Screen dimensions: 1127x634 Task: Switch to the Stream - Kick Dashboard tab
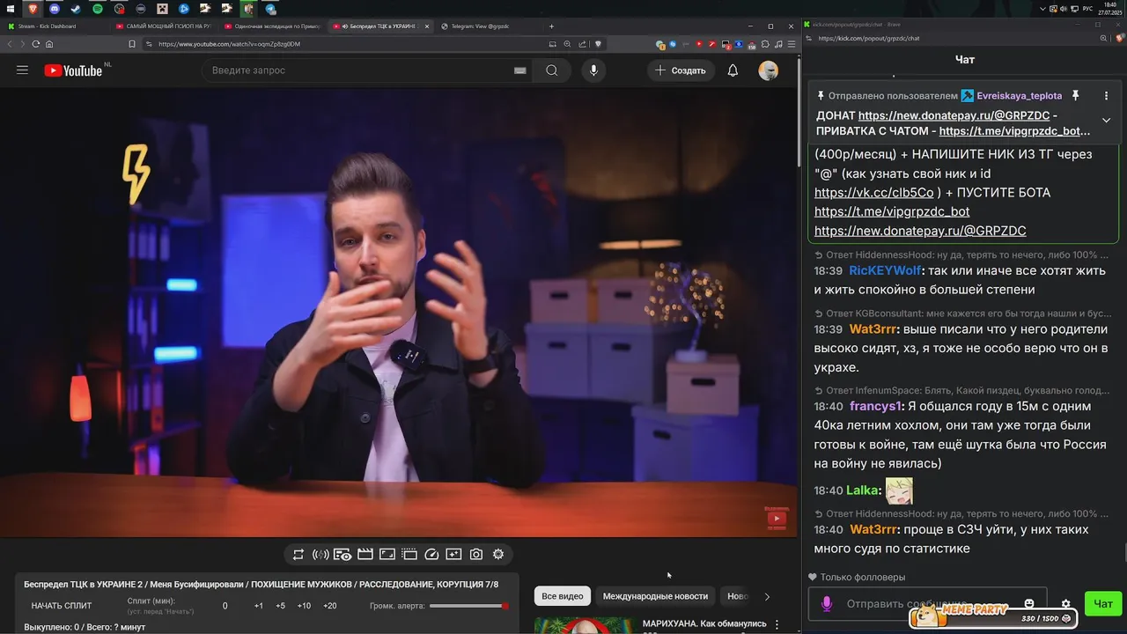[x=48, y=26]
